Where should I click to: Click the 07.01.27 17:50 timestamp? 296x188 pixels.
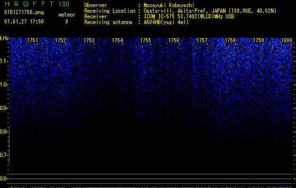click(x=24, y=22)
